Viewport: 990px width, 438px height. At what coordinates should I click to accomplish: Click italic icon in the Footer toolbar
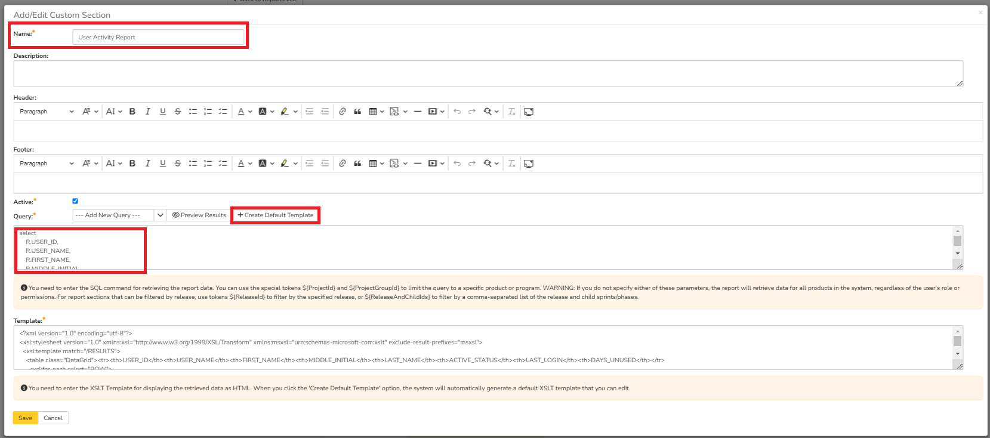pyautogui.click(x=147, y=164)
